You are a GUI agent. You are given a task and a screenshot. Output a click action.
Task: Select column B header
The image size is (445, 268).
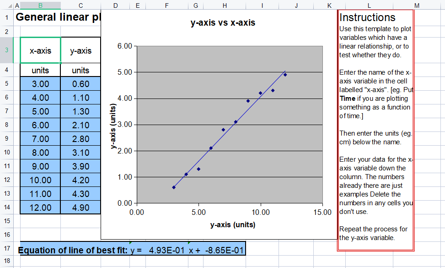click(40, 5)
